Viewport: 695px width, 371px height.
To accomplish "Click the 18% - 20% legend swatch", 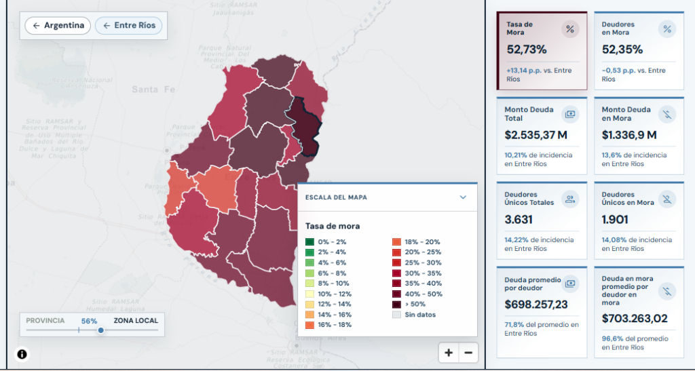I will click(396, 241).
